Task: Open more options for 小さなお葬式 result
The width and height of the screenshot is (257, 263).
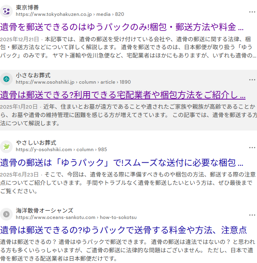Action: click(252, 80)
